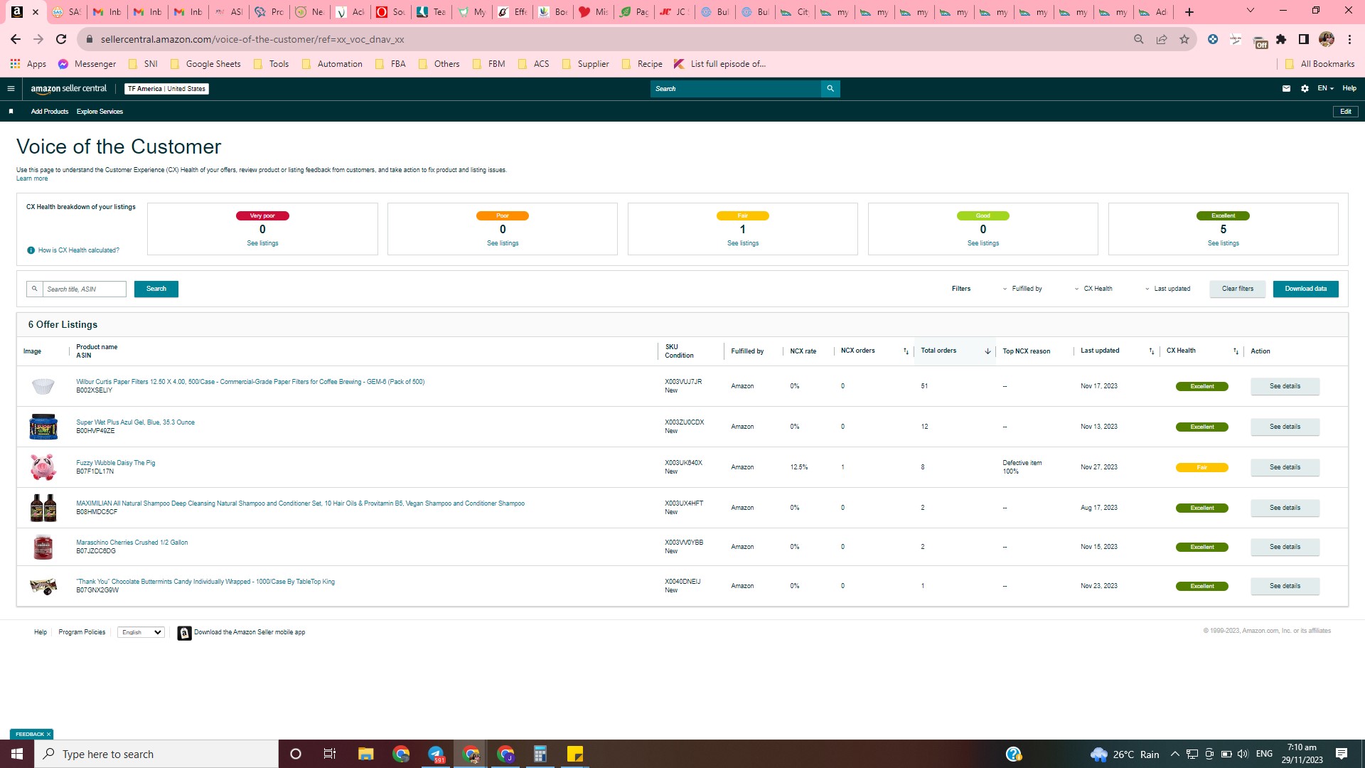Viewport: 1365px width, 768px height.
Task: Open Sticky Notes from taskbar
Action: pyautogui.click(x=575, y=754)
